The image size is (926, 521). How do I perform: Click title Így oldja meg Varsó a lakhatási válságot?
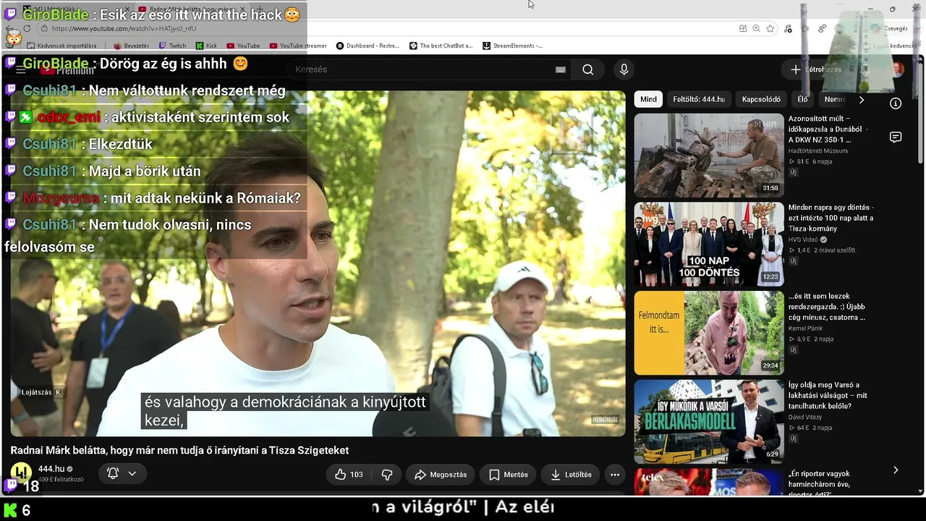[x=828, y=396]
